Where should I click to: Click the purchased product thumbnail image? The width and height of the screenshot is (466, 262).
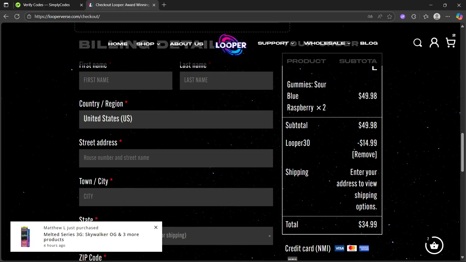coord(25,237)
